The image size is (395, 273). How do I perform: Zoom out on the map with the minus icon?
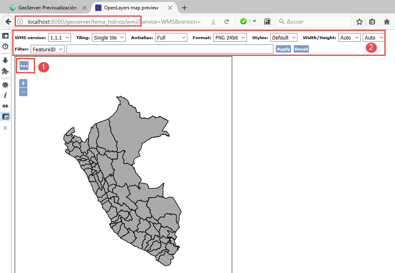point(23,91)
